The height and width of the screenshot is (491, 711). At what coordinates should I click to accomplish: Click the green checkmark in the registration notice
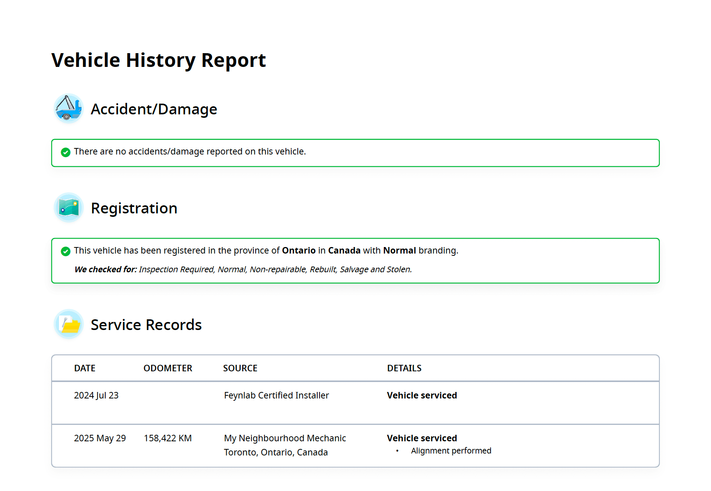[x=65, y=251]
